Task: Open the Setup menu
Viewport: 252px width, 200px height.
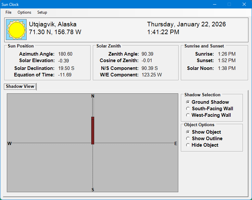Action: [42, 12]
